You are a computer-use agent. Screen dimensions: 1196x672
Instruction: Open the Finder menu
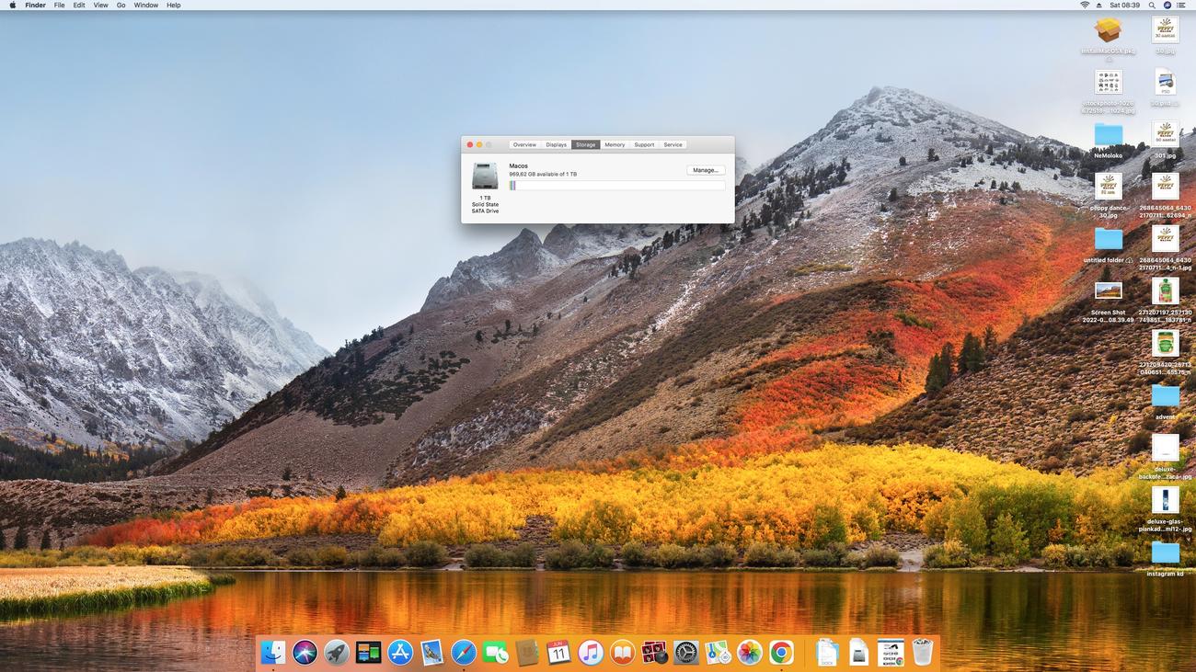click(35, 5)
